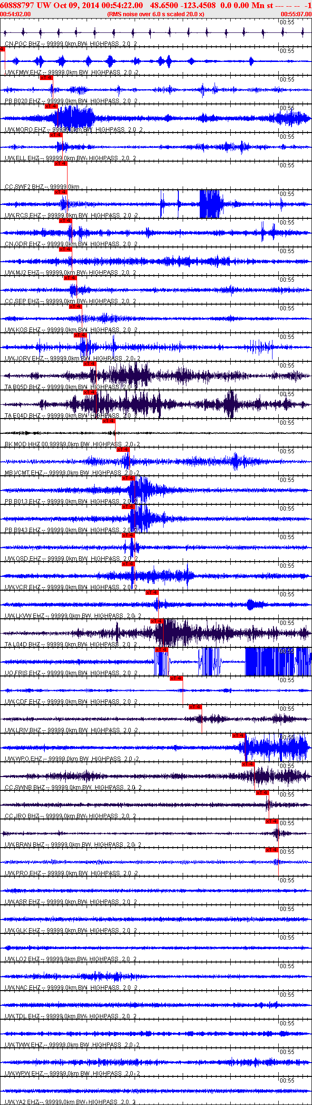The image size is (312, 1105).
Task: Click the UW.KOS EHZ station label
Action: click(x=71, y=330)
